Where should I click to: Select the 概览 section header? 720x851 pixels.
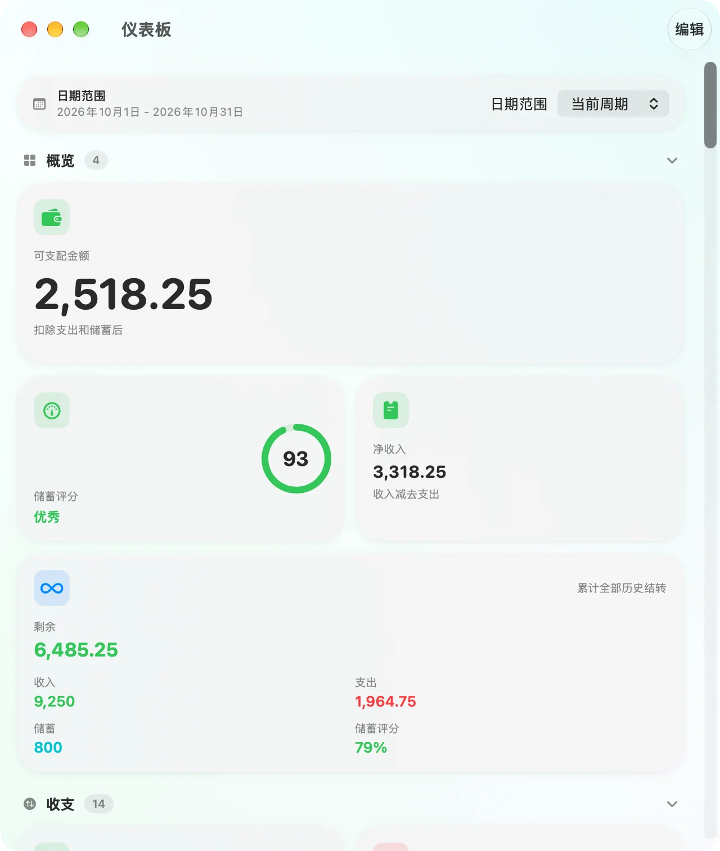60,161
